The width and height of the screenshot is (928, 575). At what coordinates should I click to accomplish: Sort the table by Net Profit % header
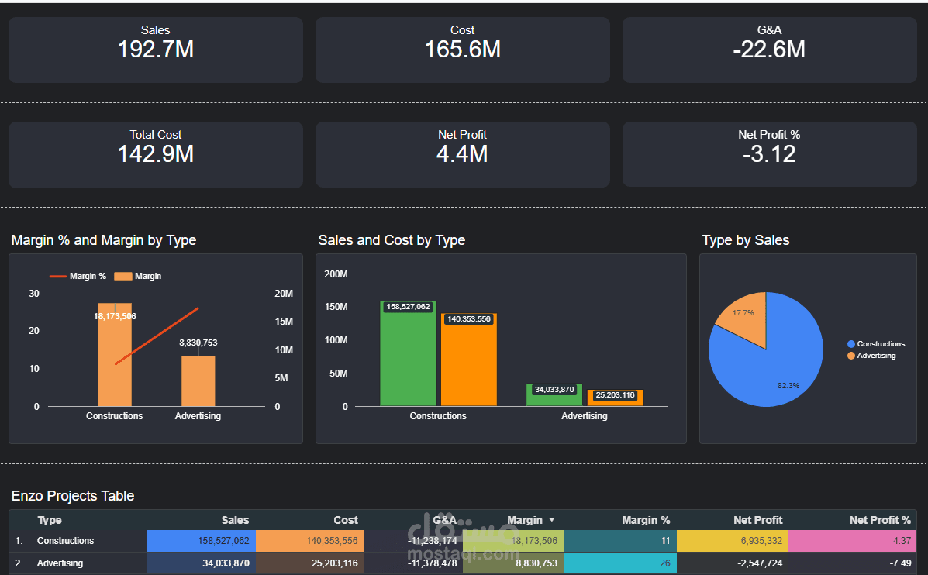(x=880, y=520)
